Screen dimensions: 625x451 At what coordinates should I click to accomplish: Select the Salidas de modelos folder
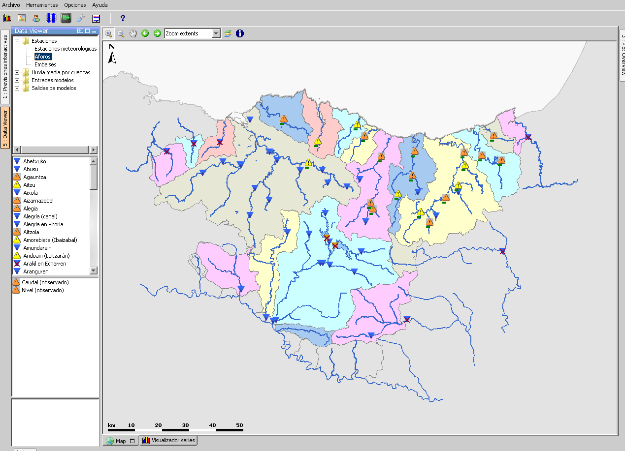pos(54,88)
